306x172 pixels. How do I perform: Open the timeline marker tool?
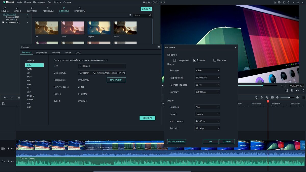coord(256,97)
